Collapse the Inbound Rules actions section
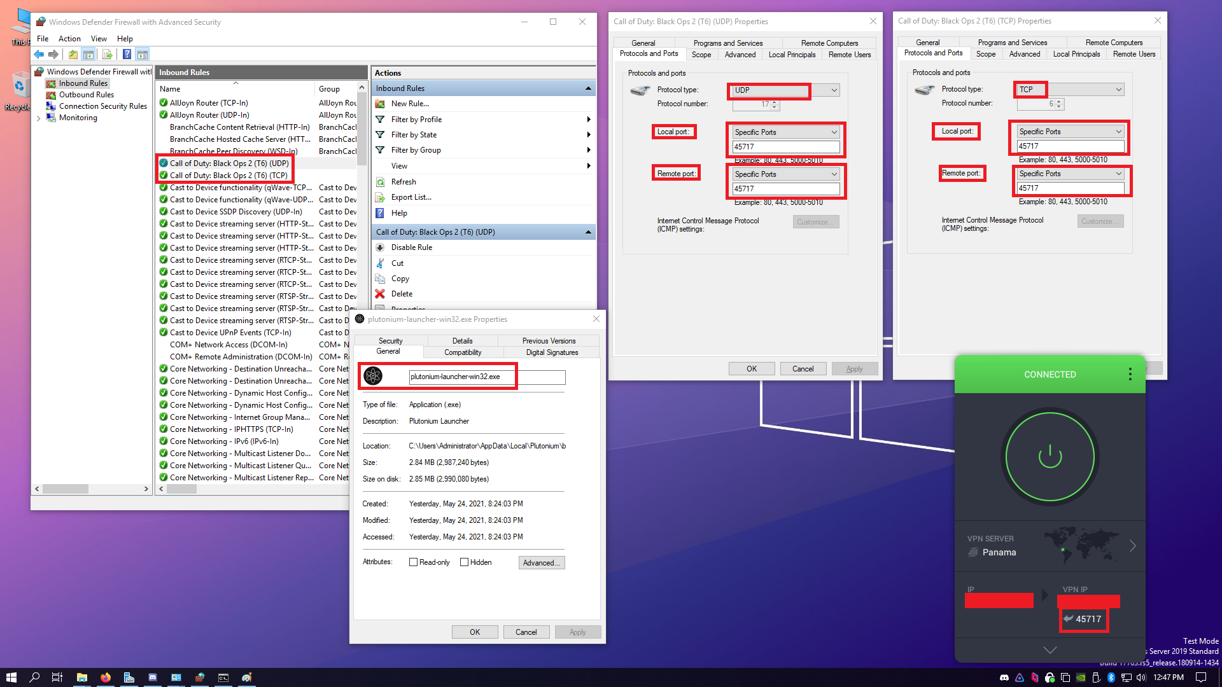This screenshot has height=687, width=1222. pos(588,88)
